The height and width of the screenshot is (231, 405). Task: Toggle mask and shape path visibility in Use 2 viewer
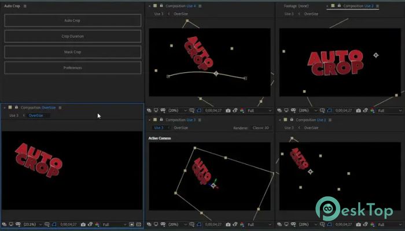pyautogui.click(x=329, y=110)
